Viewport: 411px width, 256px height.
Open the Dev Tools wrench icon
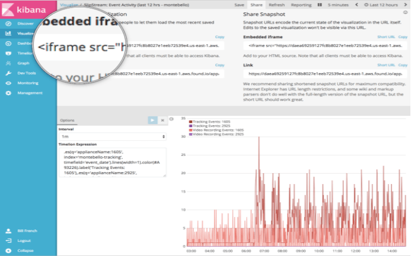(x=9, y=73)
